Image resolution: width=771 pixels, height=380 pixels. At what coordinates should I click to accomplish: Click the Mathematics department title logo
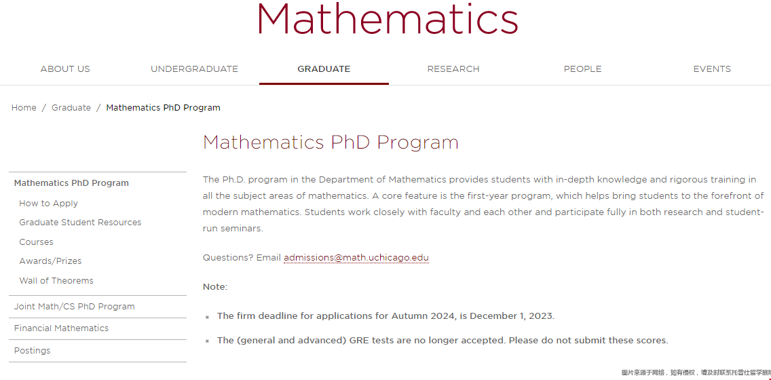387,19
